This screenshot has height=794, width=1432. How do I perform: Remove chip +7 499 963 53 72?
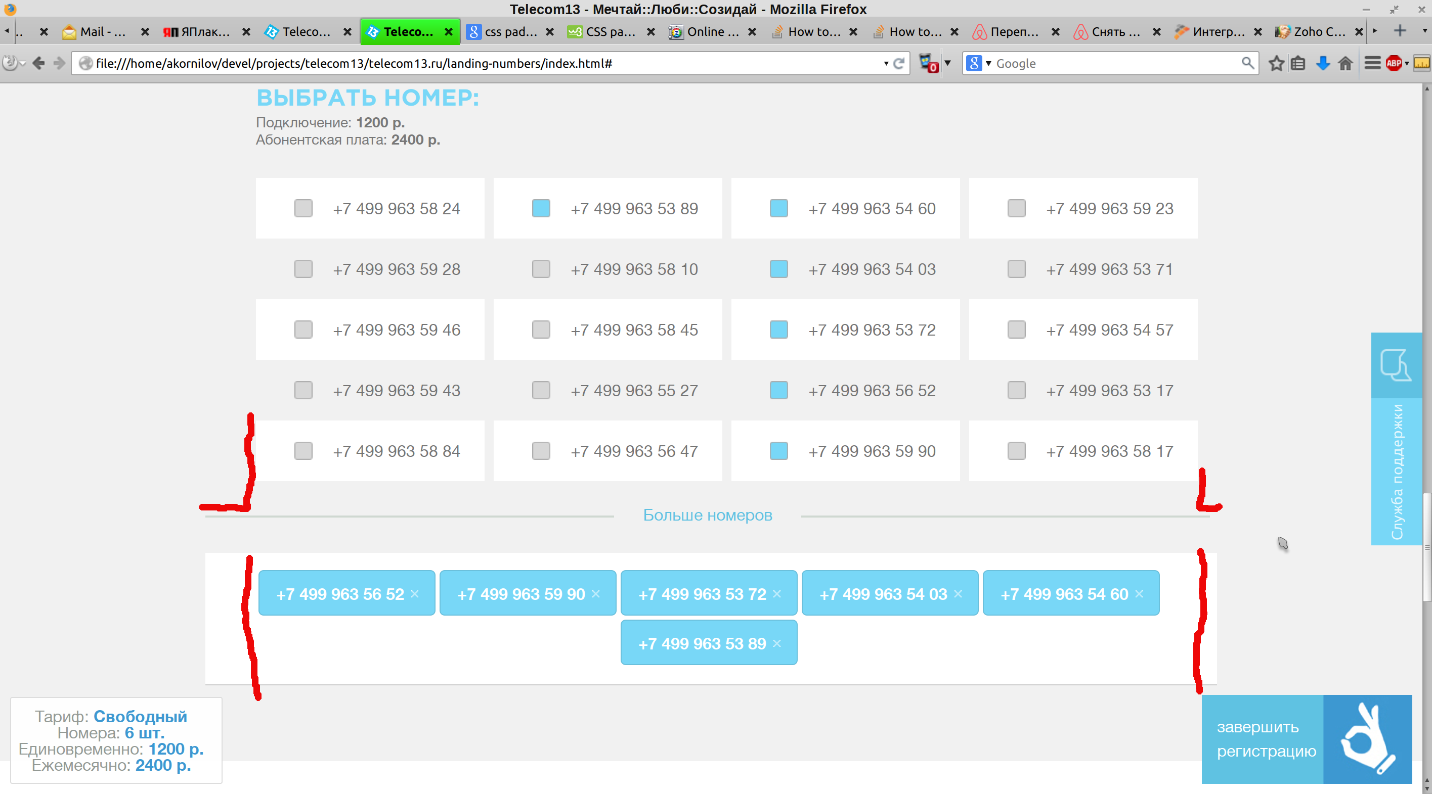pyautogui.click(x=777, y=594)
